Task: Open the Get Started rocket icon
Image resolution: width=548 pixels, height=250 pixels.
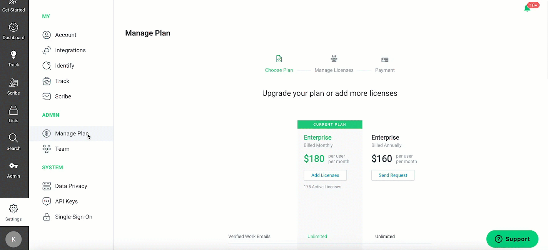Action: pos(13,2)
